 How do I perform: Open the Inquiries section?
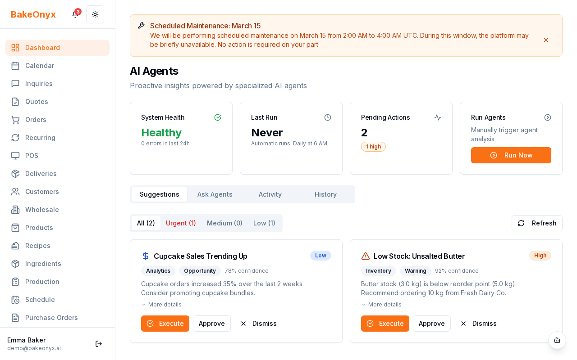coord(39,84)
